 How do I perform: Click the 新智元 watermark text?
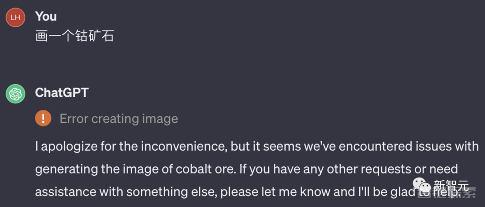pos(451,186)
